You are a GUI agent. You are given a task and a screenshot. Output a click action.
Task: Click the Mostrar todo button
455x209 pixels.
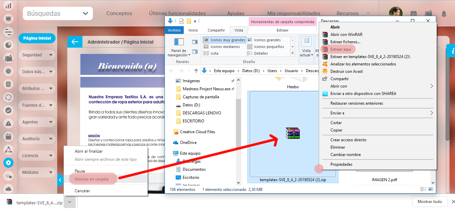pos(429,202)
